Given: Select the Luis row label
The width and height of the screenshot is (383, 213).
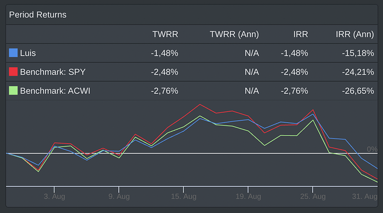Looking at the screenshot, I should 28,53.
